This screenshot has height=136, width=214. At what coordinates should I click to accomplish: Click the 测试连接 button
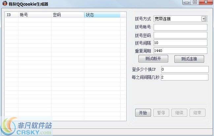click(189, 59)
